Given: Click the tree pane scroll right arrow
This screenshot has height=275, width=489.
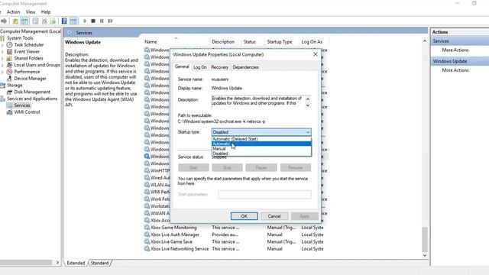Looking at the screenshot, I should click(58, 263).
